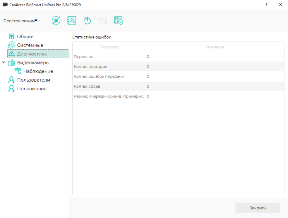Collapse the Видеокамеры tree node

[4, 62]
